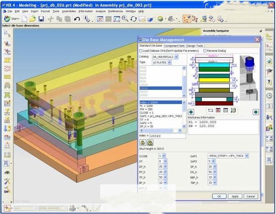Click the next green arrow in Die Base dialog
Image resolution: width=276 pixels, height=214 pixels.
pyautogui.click(x=256, y=112)
